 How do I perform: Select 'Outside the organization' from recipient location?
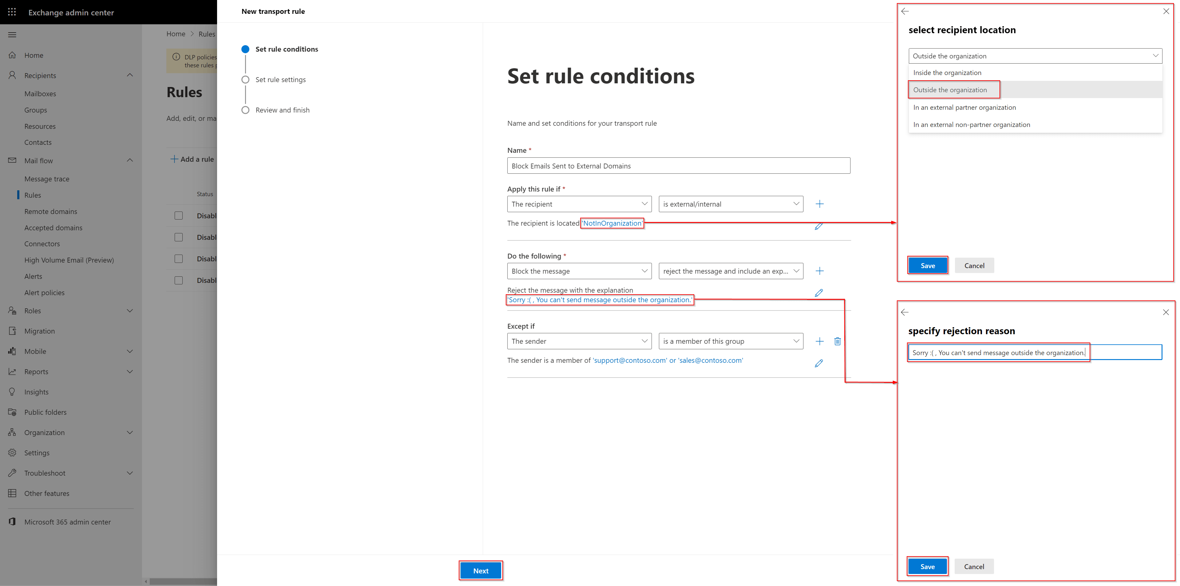click(950, 89)
